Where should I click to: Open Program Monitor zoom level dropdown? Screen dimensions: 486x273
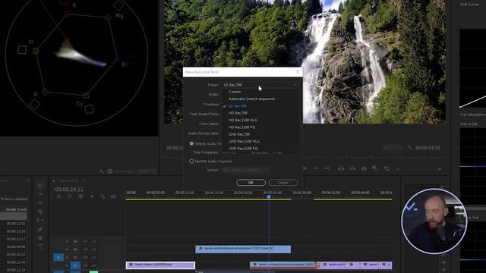pyautogui.click(x=393, y=148)
